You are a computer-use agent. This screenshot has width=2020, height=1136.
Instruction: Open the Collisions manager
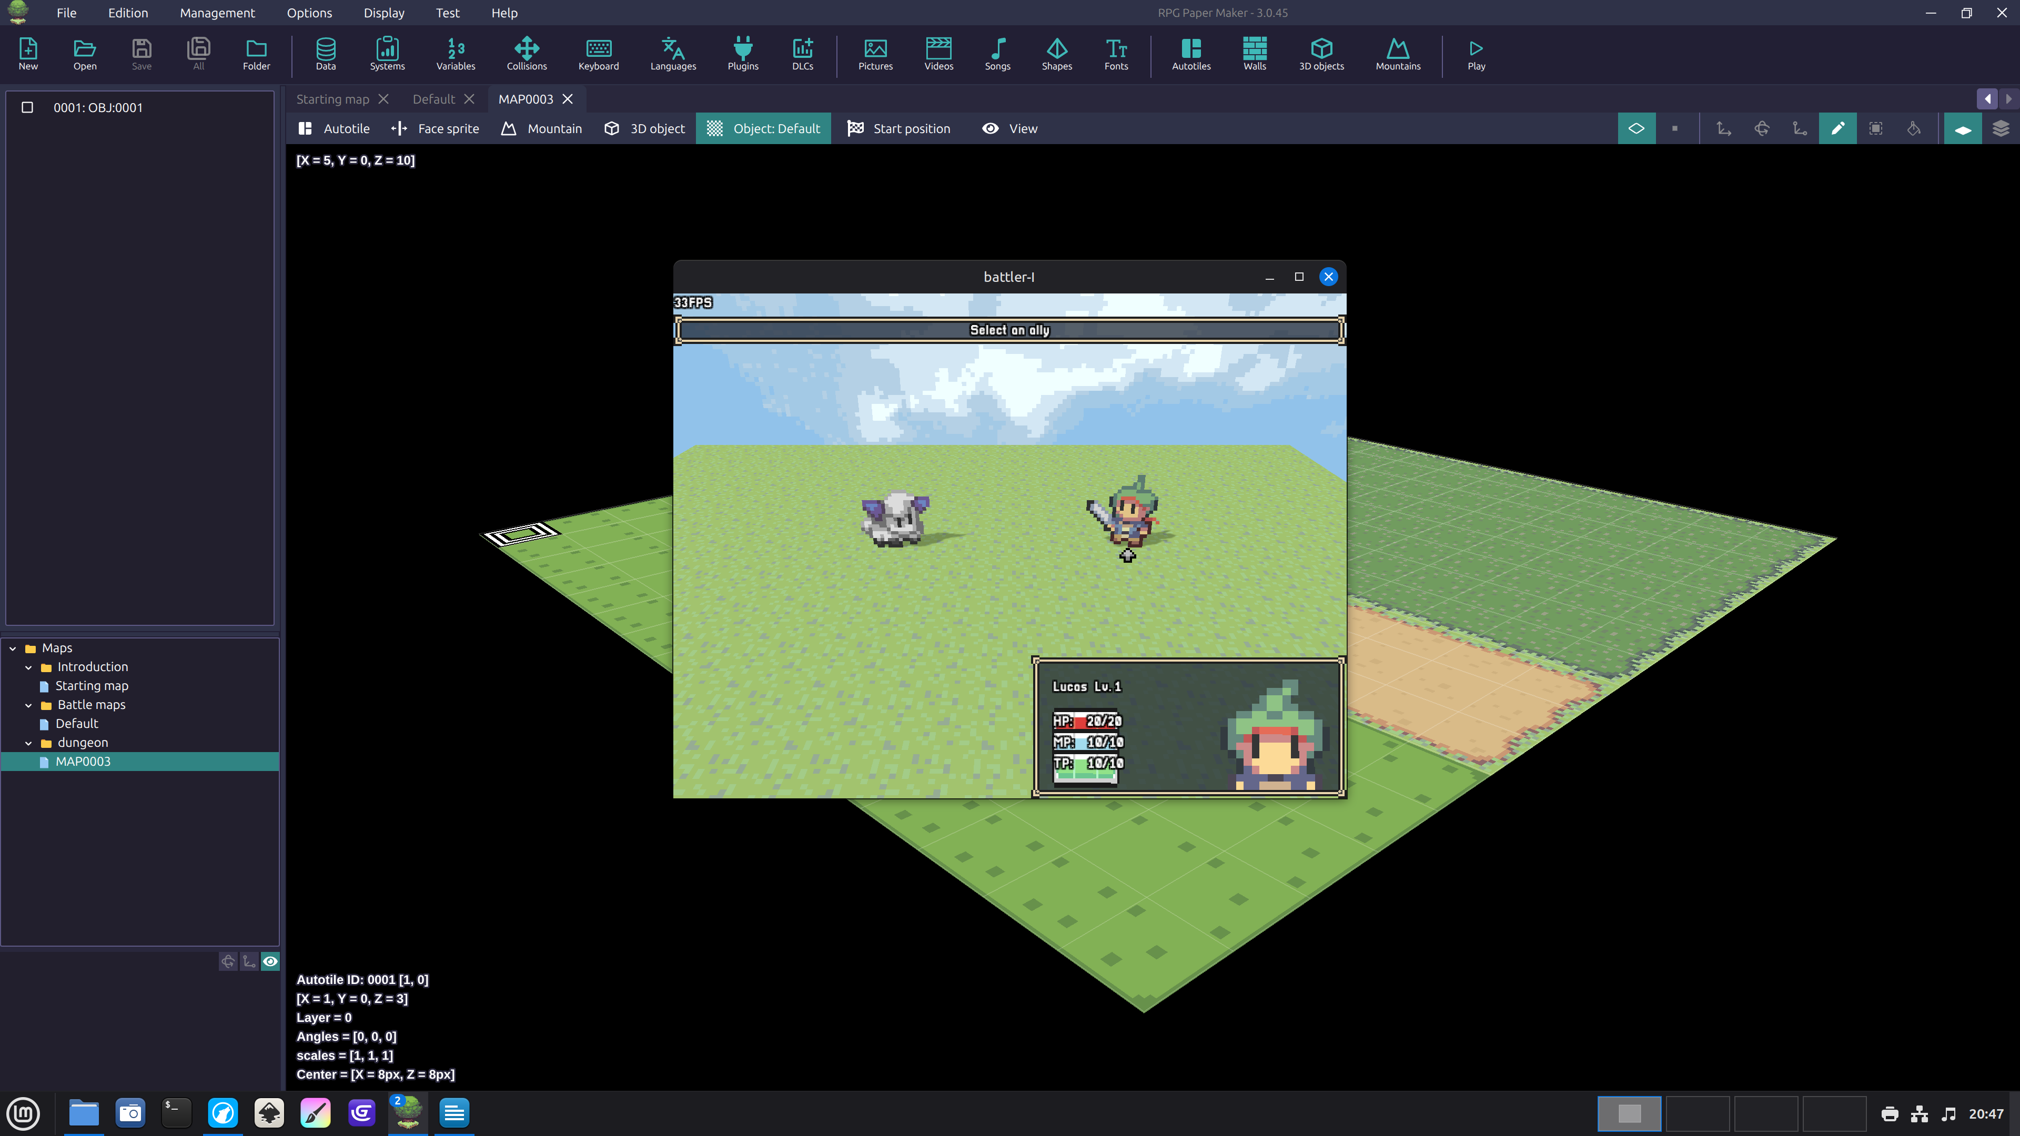526,54
